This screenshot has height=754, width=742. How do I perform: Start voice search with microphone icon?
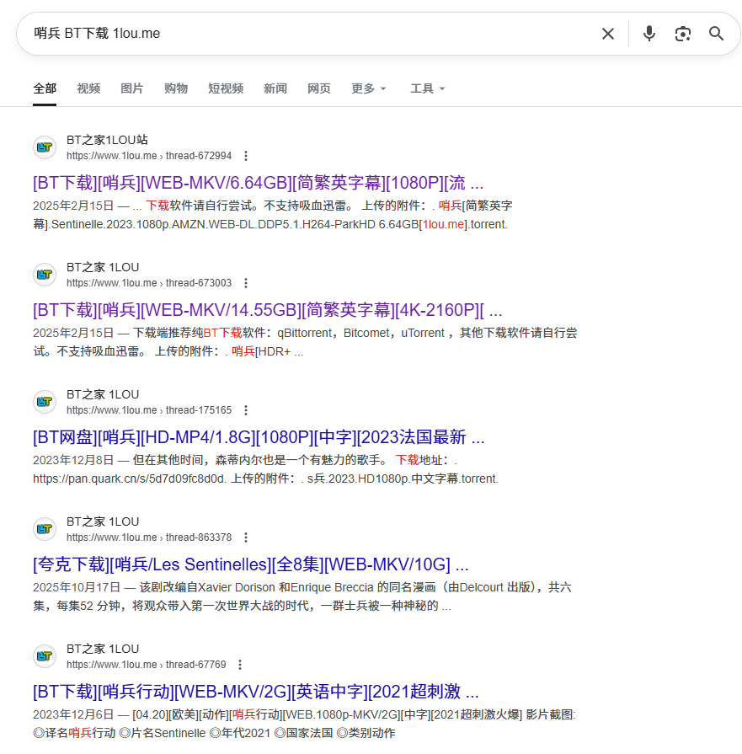point(649,34)
